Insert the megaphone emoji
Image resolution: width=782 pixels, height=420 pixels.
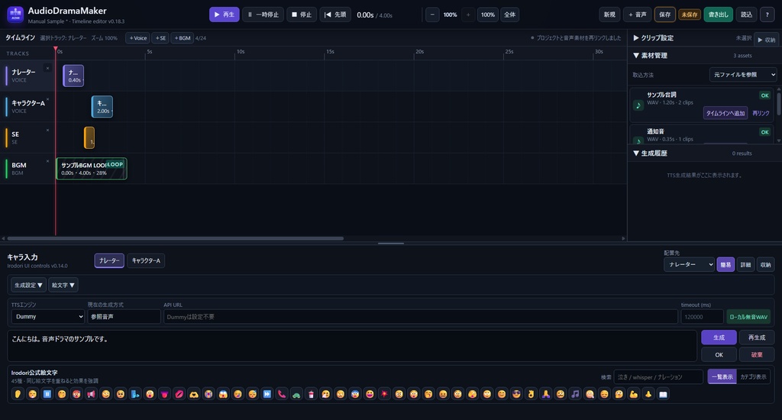[x=92, y=394]
